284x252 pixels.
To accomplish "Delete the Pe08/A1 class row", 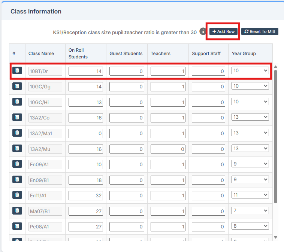I will (x=17, y=226).
